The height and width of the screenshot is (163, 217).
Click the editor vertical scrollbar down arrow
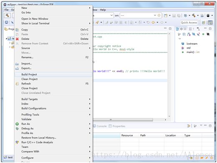click(x=169, y=116)
